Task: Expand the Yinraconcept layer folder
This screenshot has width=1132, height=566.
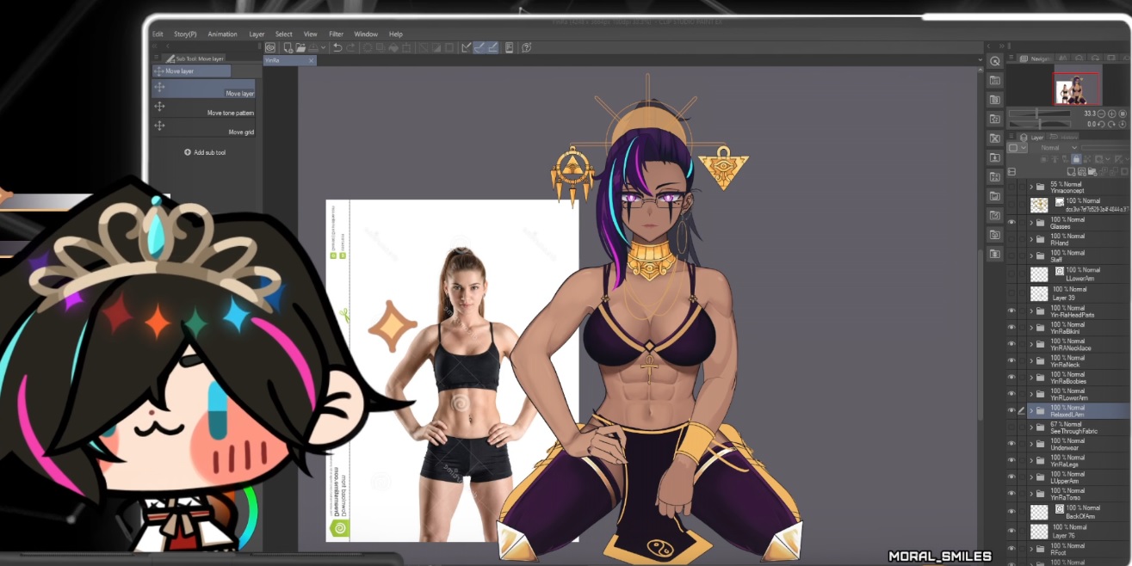Action: (x=1031, y=187)
